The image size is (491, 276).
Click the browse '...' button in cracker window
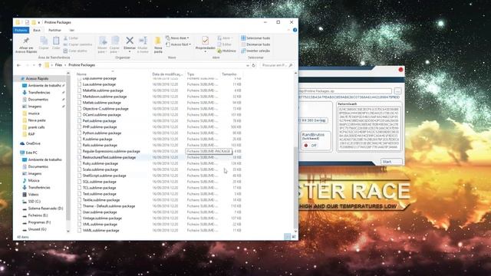(x=397, y=91)
